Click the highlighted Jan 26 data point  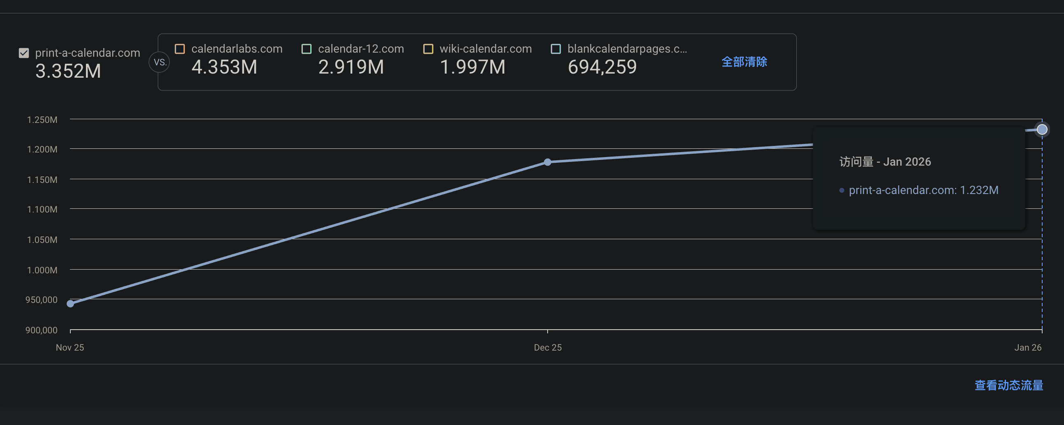[1042, 129]
